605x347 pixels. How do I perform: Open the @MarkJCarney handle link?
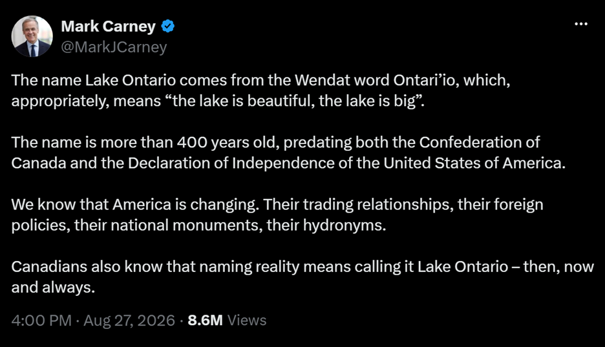[114, 47]
